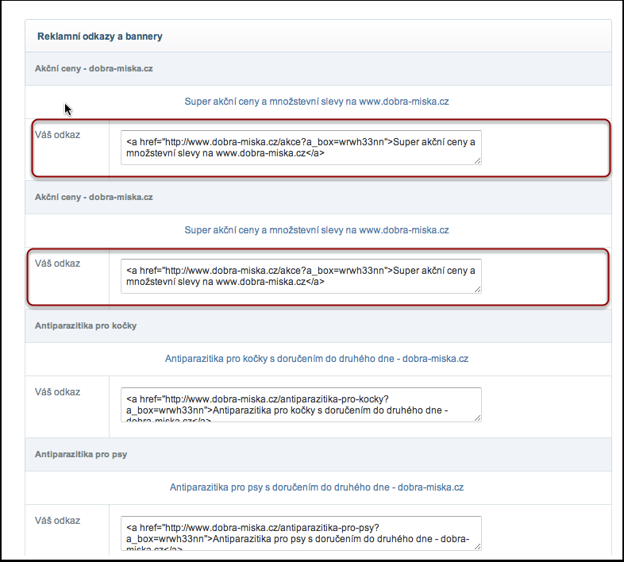Grab resize handle of second akce textarea
Image resolution: width=624 pixels, height=562 pixels.
(478, 290)
